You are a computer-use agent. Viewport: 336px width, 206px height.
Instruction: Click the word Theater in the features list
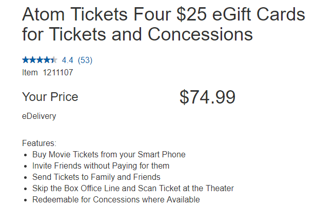point(220,188)
